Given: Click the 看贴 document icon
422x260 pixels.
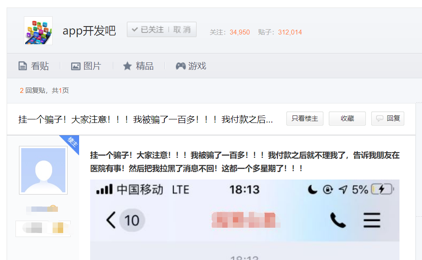Looking at the screenshot, I should click(x=23, y=66).
